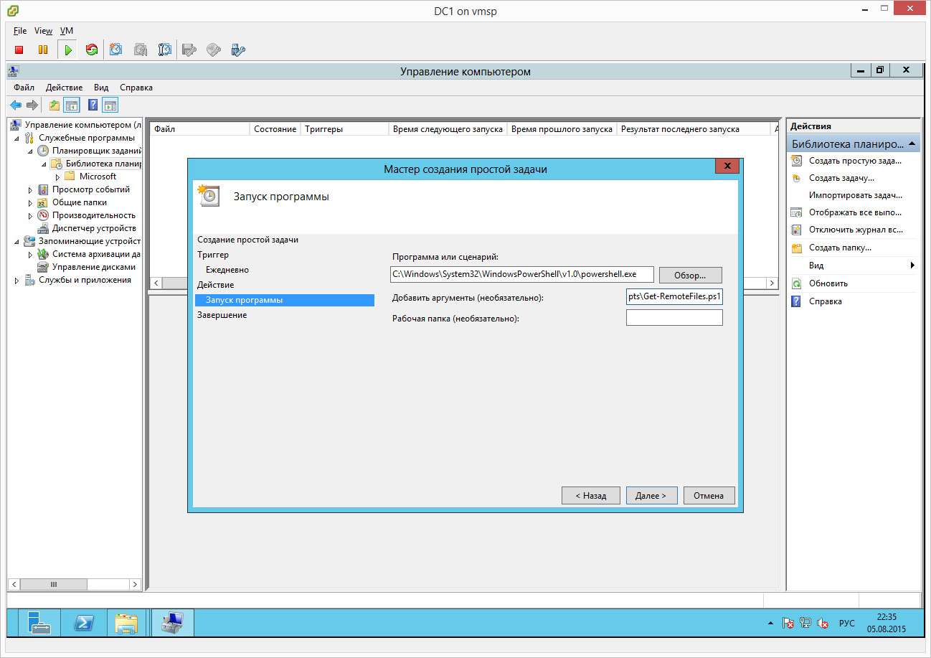Collapse the Запоминающие устройства node
Viewport: 931px width, 658px height.
16,241
